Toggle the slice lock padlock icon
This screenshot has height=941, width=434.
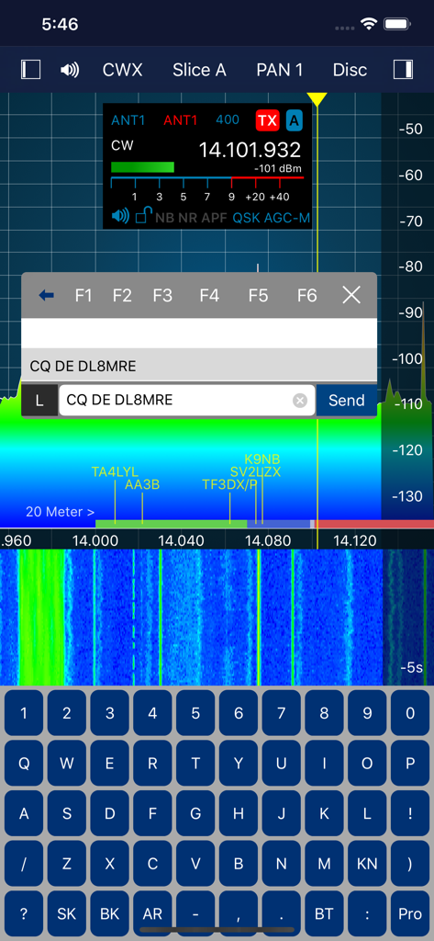click(x=142, y=216)
